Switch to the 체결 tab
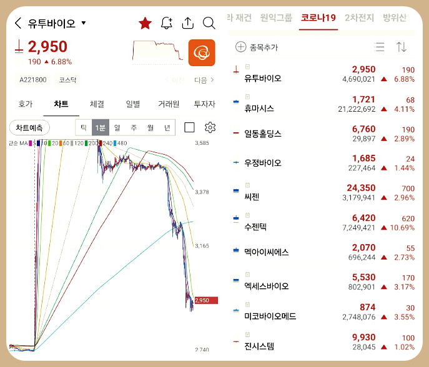 click(x=97, y=104)
